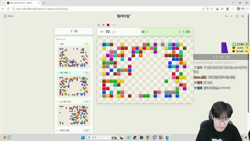Add the page to favorites with the star icon
250x141 pixels.
click(212, 9)
